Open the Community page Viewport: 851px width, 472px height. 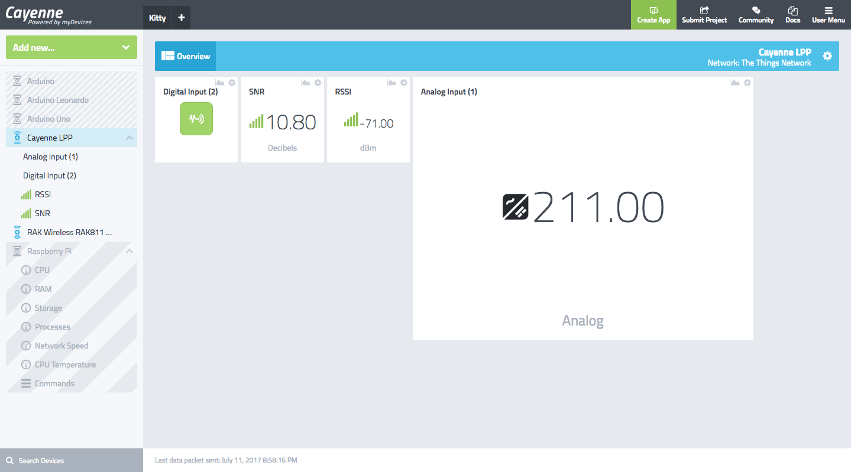756,15
